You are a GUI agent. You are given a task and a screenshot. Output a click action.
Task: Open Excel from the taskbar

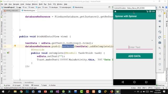[x=51, y=92]
